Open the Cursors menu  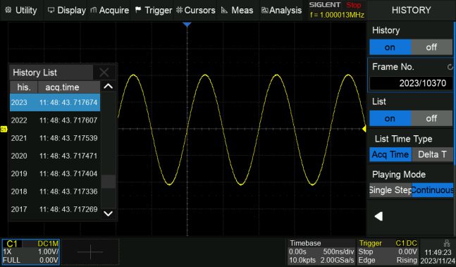(x=196, y=10)
